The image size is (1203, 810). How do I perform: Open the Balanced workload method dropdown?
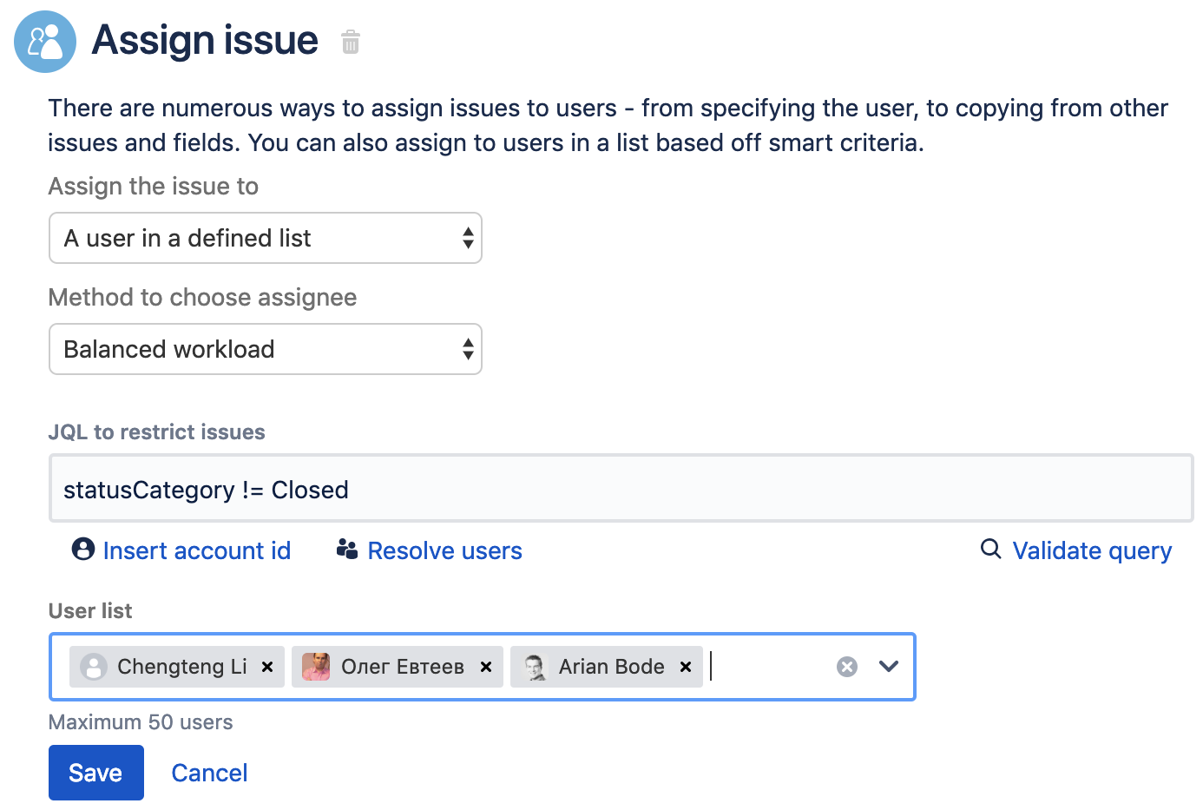click(266, 349)
